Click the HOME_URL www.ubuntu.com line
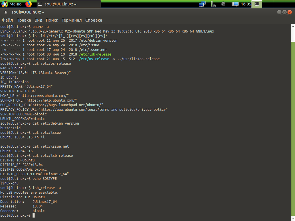This screenshot has width=295, height=221. 35,96
